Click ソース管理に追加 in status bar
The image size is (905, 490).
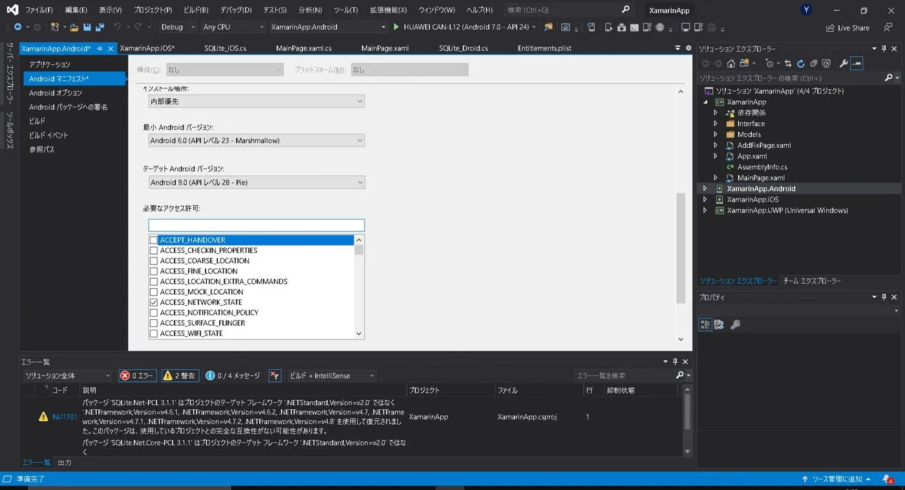tap(836, 479)
